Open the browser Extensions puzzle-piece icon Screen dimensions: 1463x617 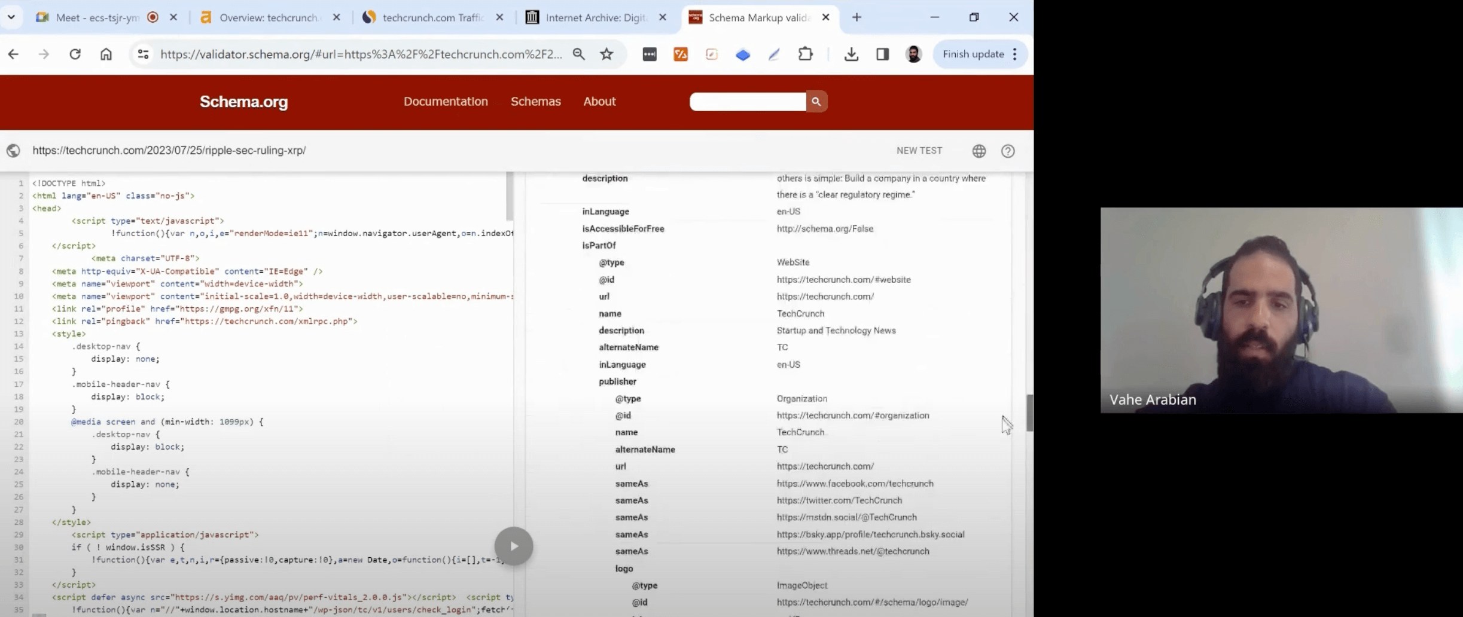pos(805,54)
